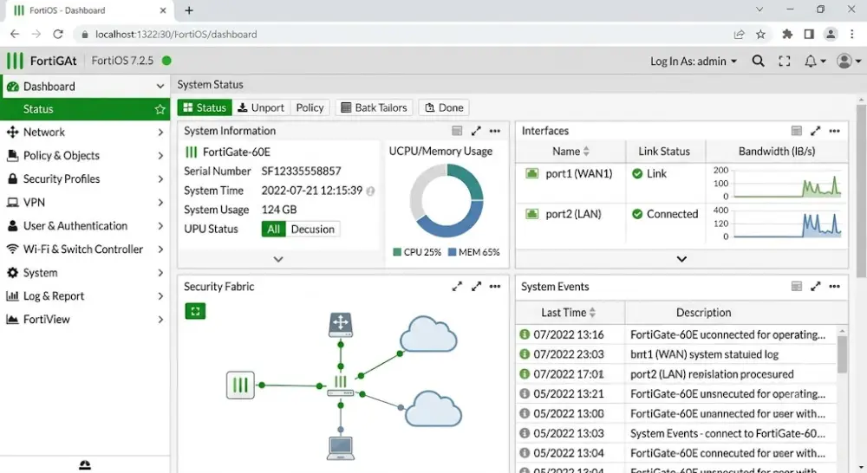Screen dimensions: 867x473
Task: Open System Information widget list icon
Action: (457, 131)
